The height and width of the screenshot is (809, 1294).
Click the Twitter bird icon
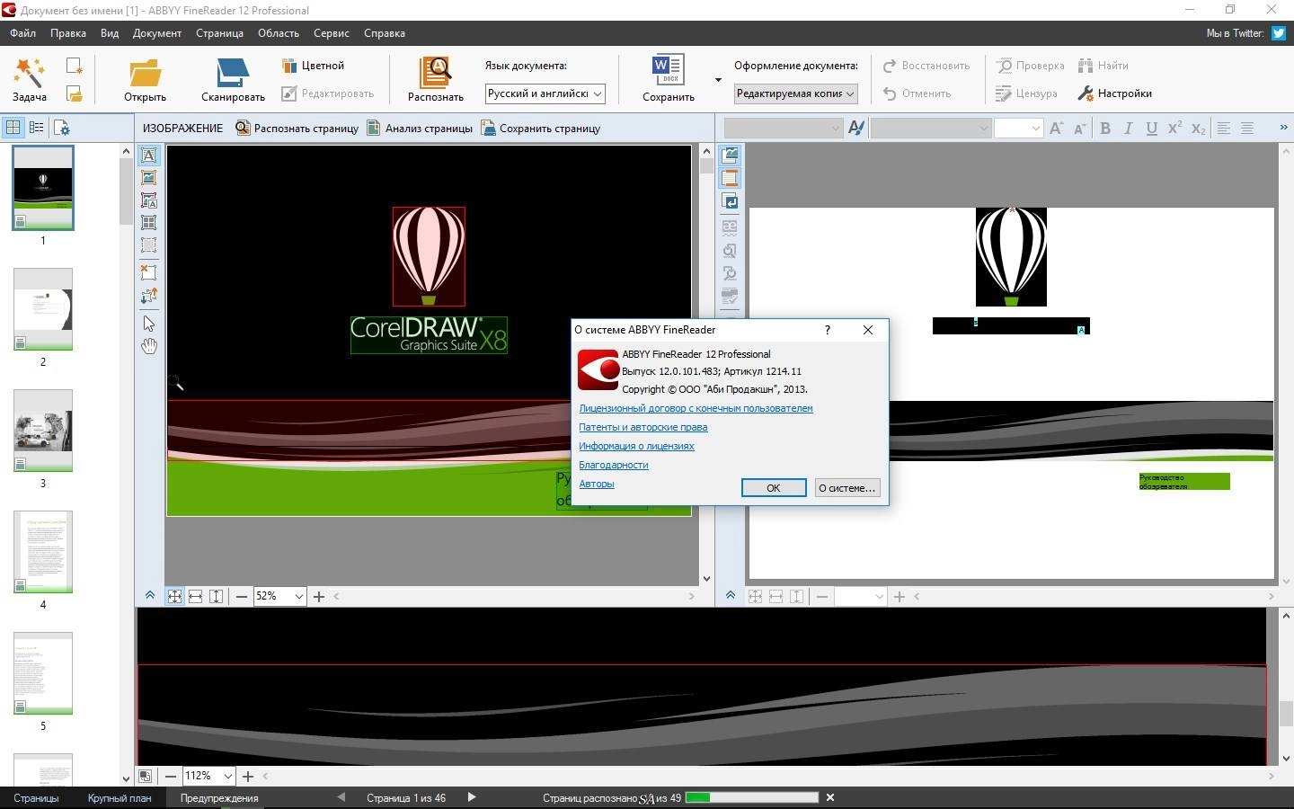pos(1278,33)
